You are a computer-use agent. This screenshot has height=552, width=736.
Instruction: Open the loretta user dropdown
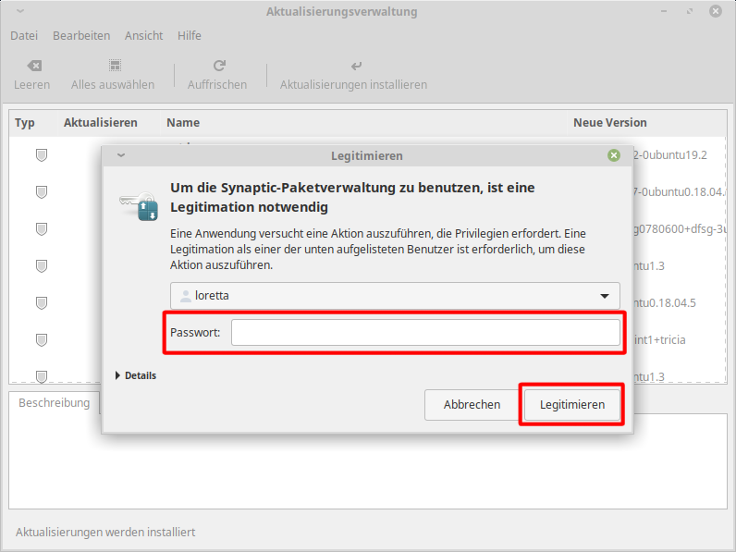pyautogui.click(x=395, y=296)
